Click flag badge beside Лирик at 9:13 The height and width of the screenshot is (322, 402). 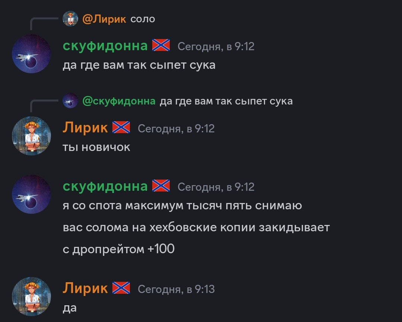[x=121, y=288]
